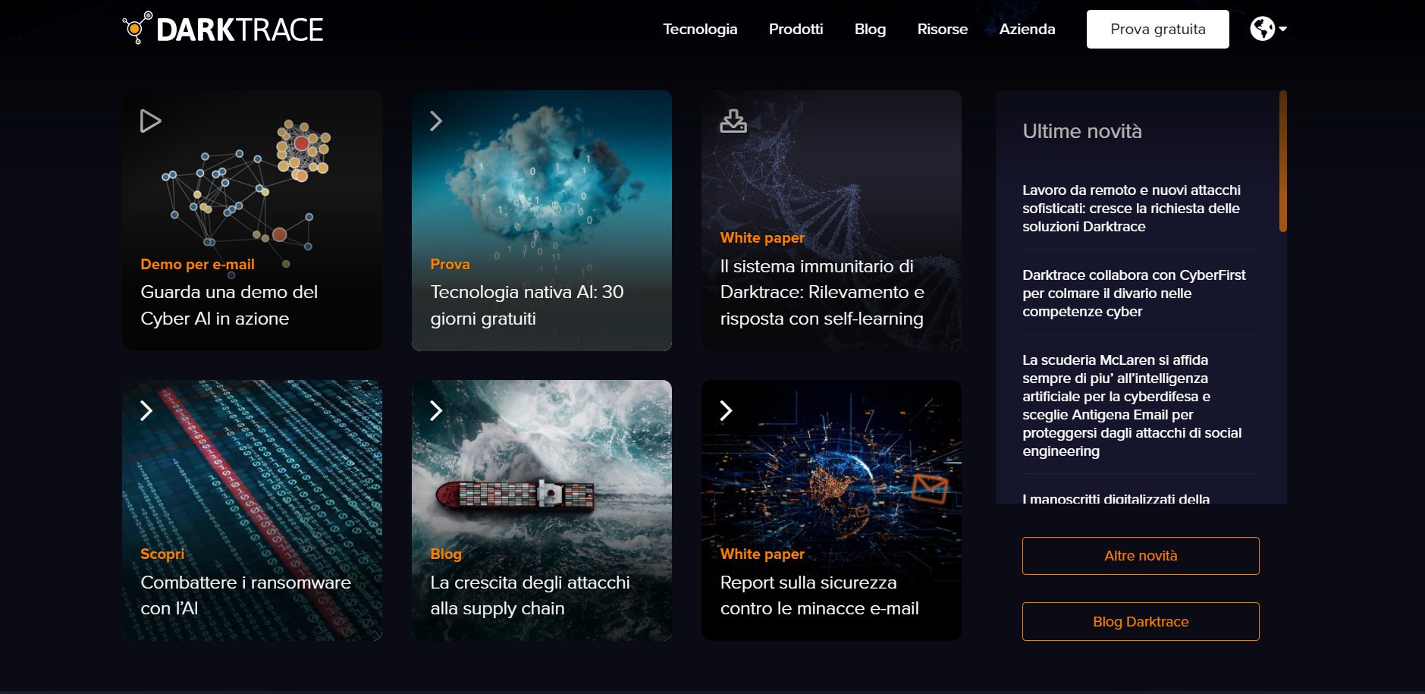Image resolution: width=1425 pixels, height=694 pixels.
Task: Click the Ultime novità heading
Action: click(x=1081, y=131)
